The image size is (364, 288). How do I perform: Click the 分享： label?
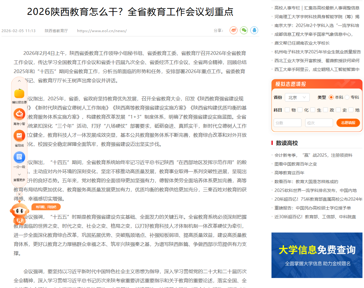[x=219, y=31]
